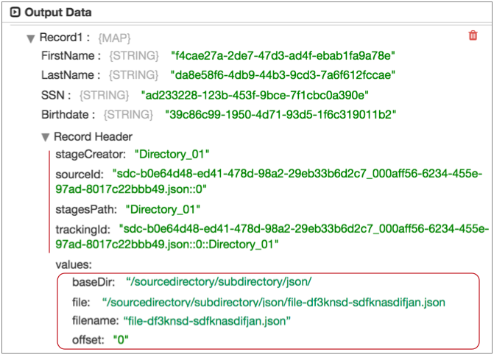494x355 pixels.
Task: Collapse the Record Header section triangle
Action: [46, 137]
